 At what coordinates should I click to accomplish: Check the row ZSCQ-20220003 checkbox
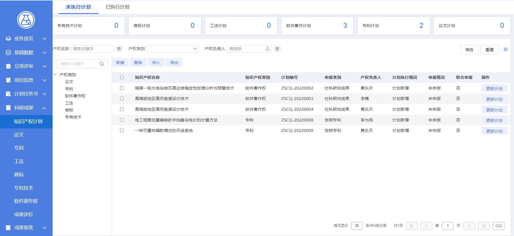[122, 99]
